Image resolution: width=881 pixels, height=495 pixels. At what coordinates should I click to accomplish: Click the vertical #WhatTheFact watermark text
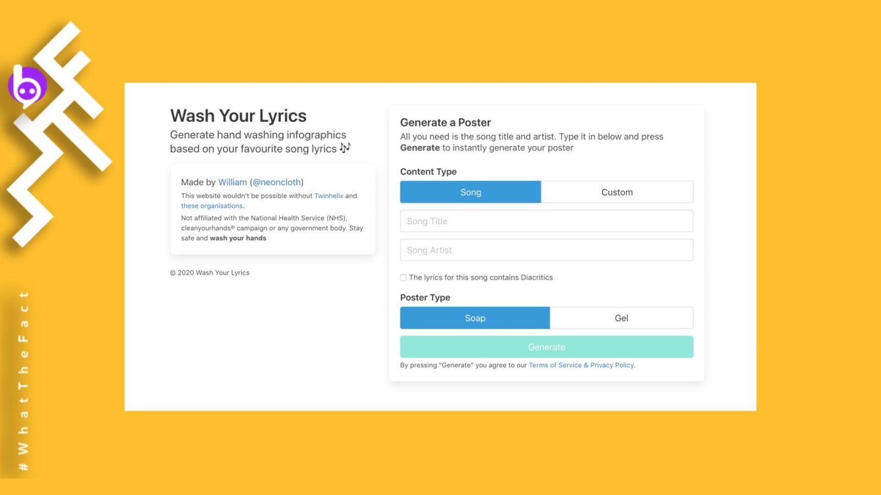point(23,380)
